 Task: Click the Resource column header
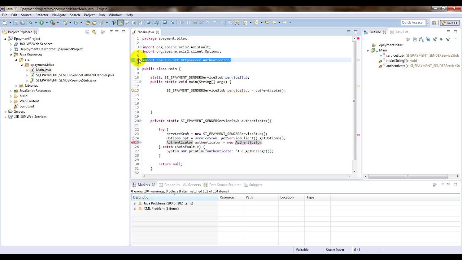(231, 198)
